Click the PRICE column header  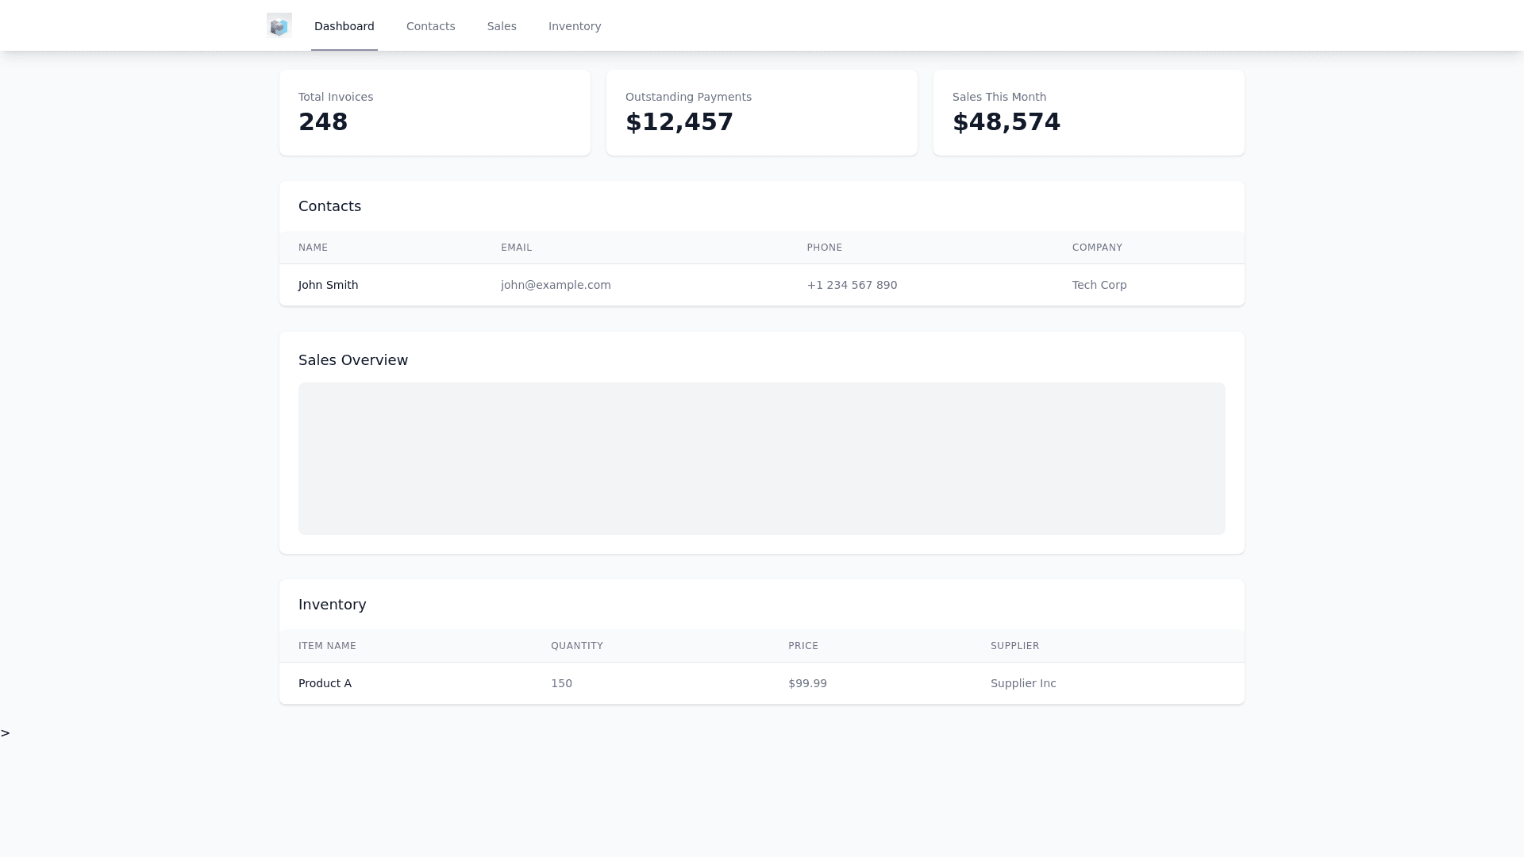pyautogui.click(x=802, y=646)
